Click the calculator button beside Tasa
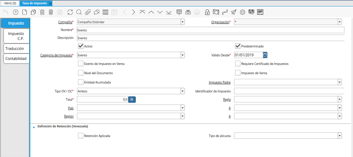 (x=132, y=100)
